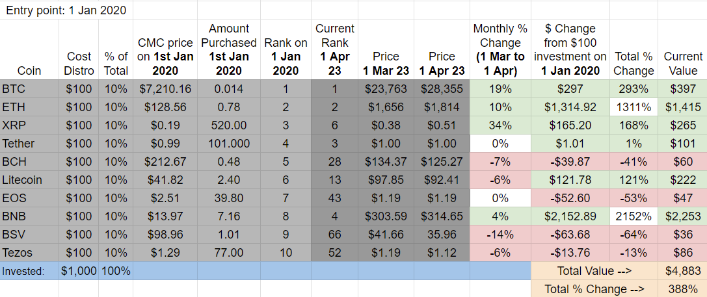Select the 'Total % Change' column header
707x297 pixels.
pyautogui.click(x=634, y=49)
